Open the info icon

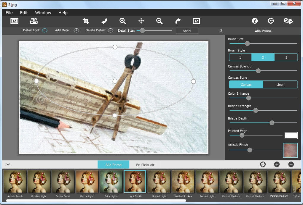point(255,21)
